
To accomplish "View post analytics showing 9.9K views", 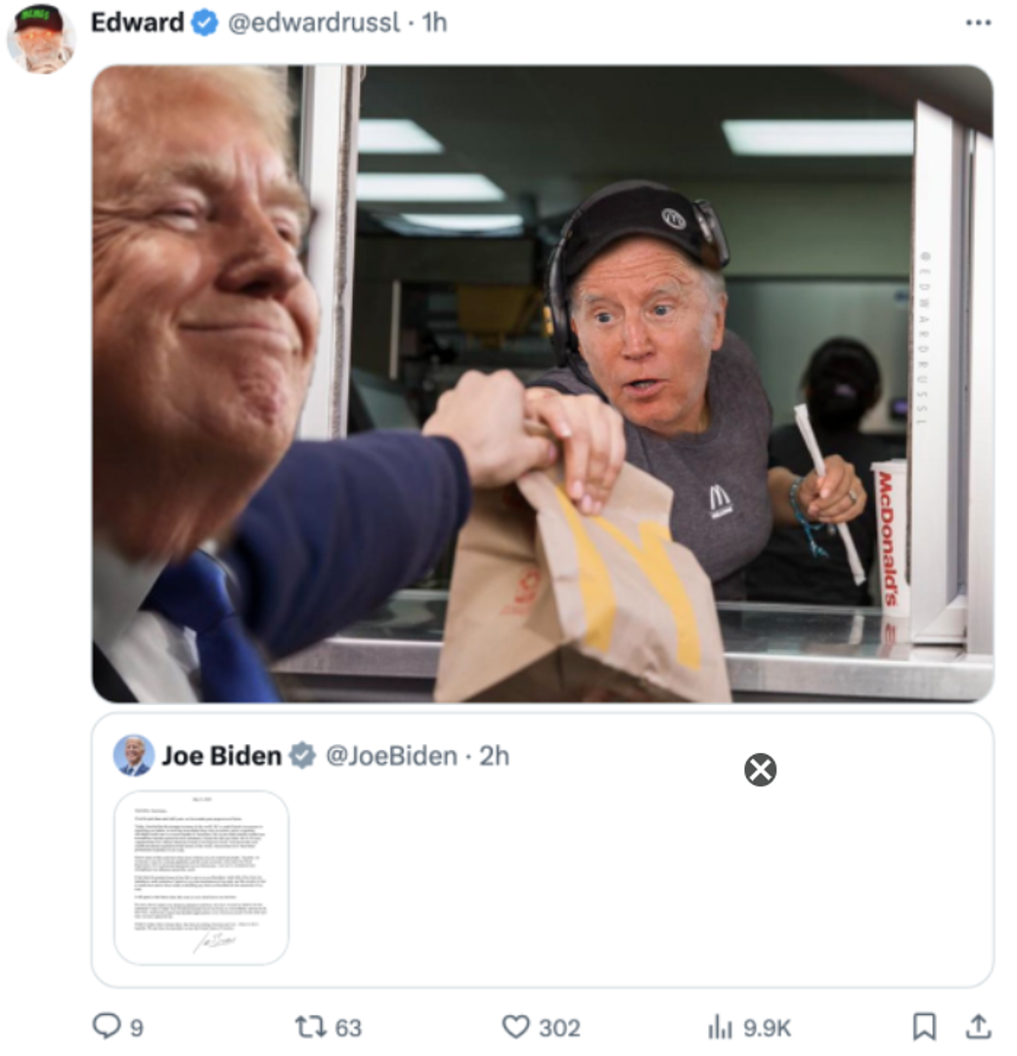I will click(x=720, y=1027).
